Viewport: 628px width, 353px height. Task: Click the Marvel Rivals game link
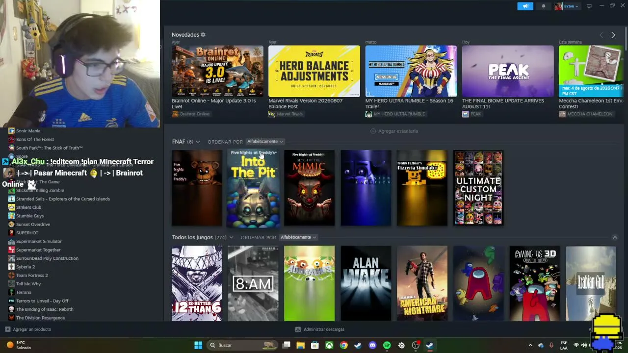(x=286, y=114)
